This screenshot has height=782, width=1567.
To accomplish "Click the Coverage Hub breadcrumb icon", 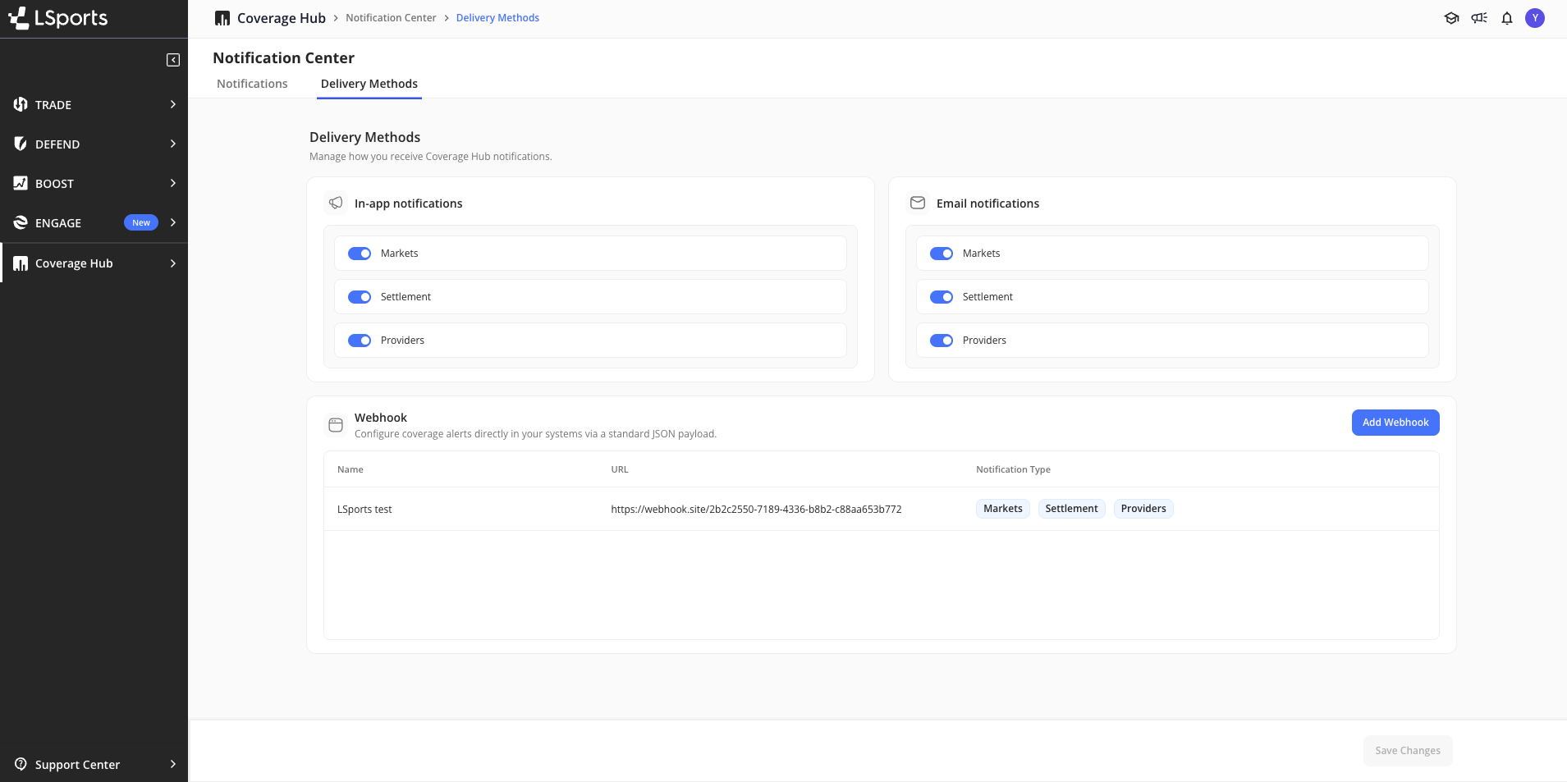I will (x=222, y=18).
